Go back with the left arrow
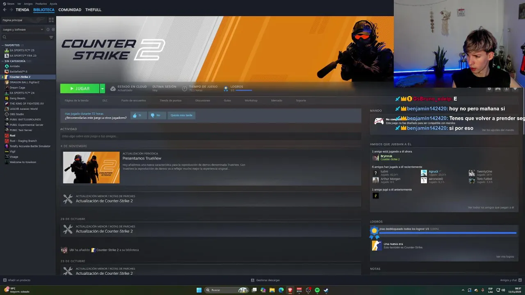The image size is (525, 295). (5, 9)
